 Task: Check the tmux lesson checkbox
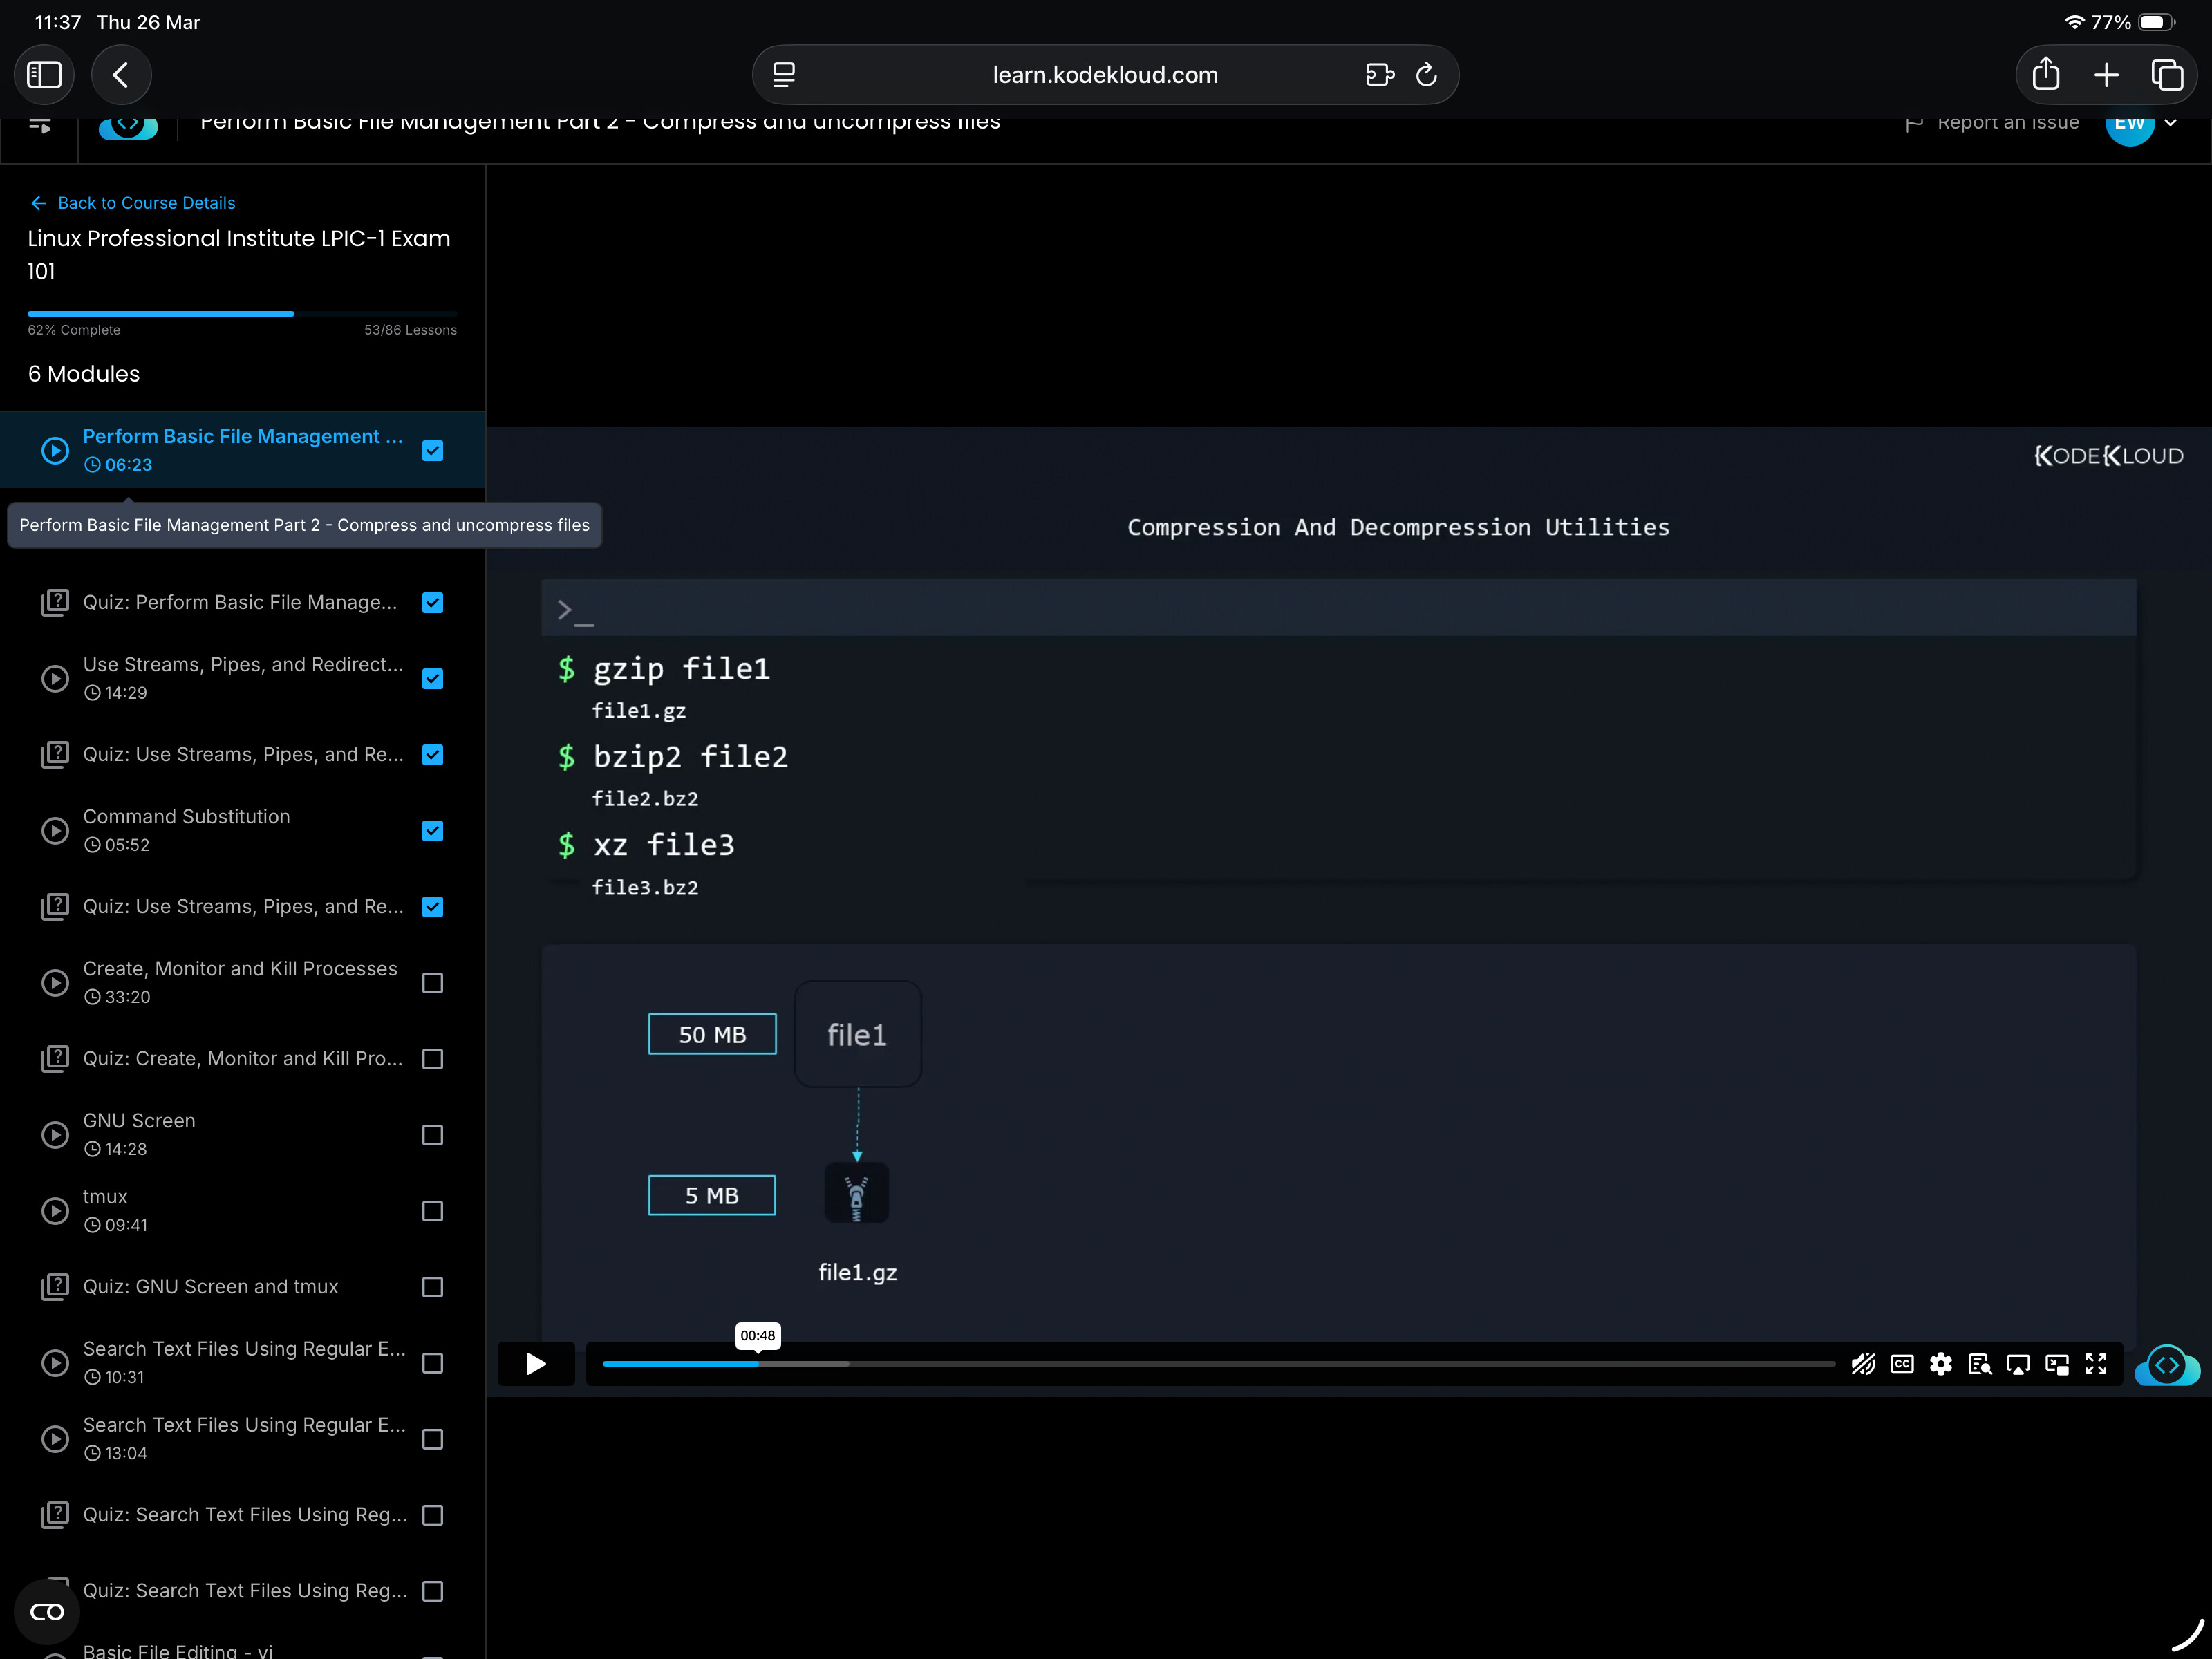(x=432, y=1211)
